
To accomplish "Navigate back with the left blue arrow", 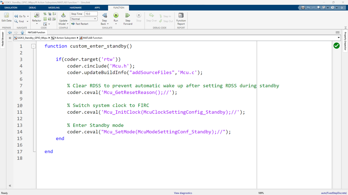I will point(10,32).
